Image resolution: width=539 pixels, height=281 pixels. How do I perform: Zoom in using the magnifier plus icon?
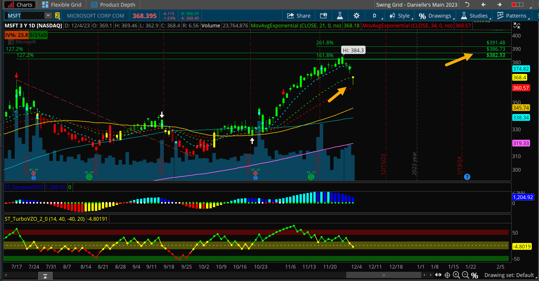[x=456, y=275]
